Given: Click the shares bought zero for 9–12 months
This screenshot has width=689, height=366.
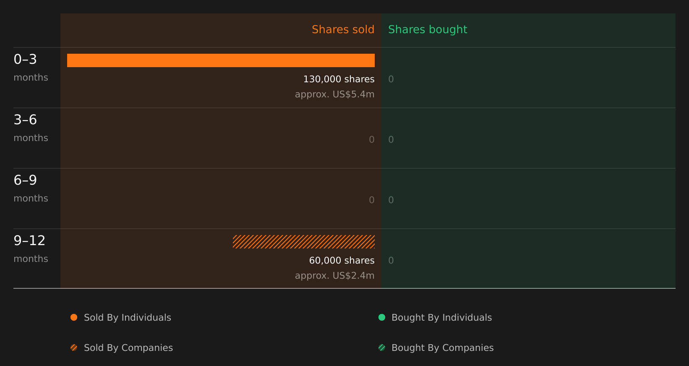Looking at the screenshot, I should click(391, 261).
